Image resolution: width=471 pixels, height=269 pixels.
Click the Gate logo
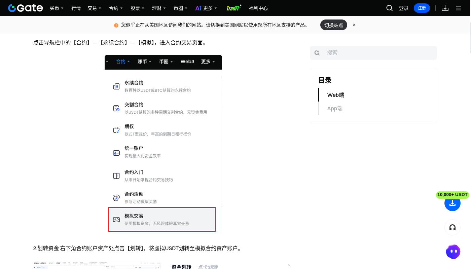(26, 8)
